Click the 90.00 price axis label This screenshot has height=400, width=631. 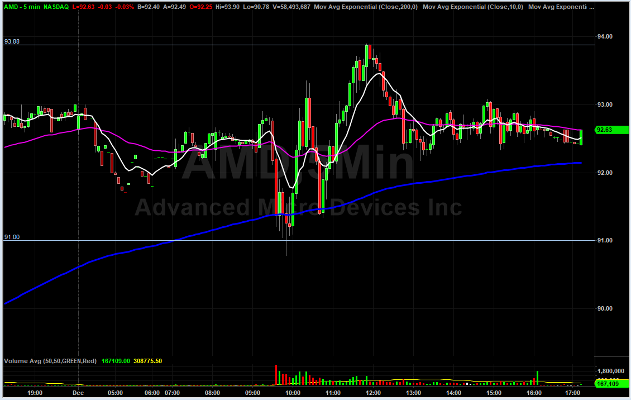(x=605, y=308)
